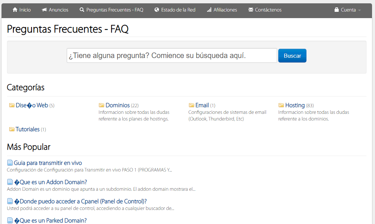Click the folder icon beside Tutoriales
This screenshot has height=224, width=375.
pos(12,129)
